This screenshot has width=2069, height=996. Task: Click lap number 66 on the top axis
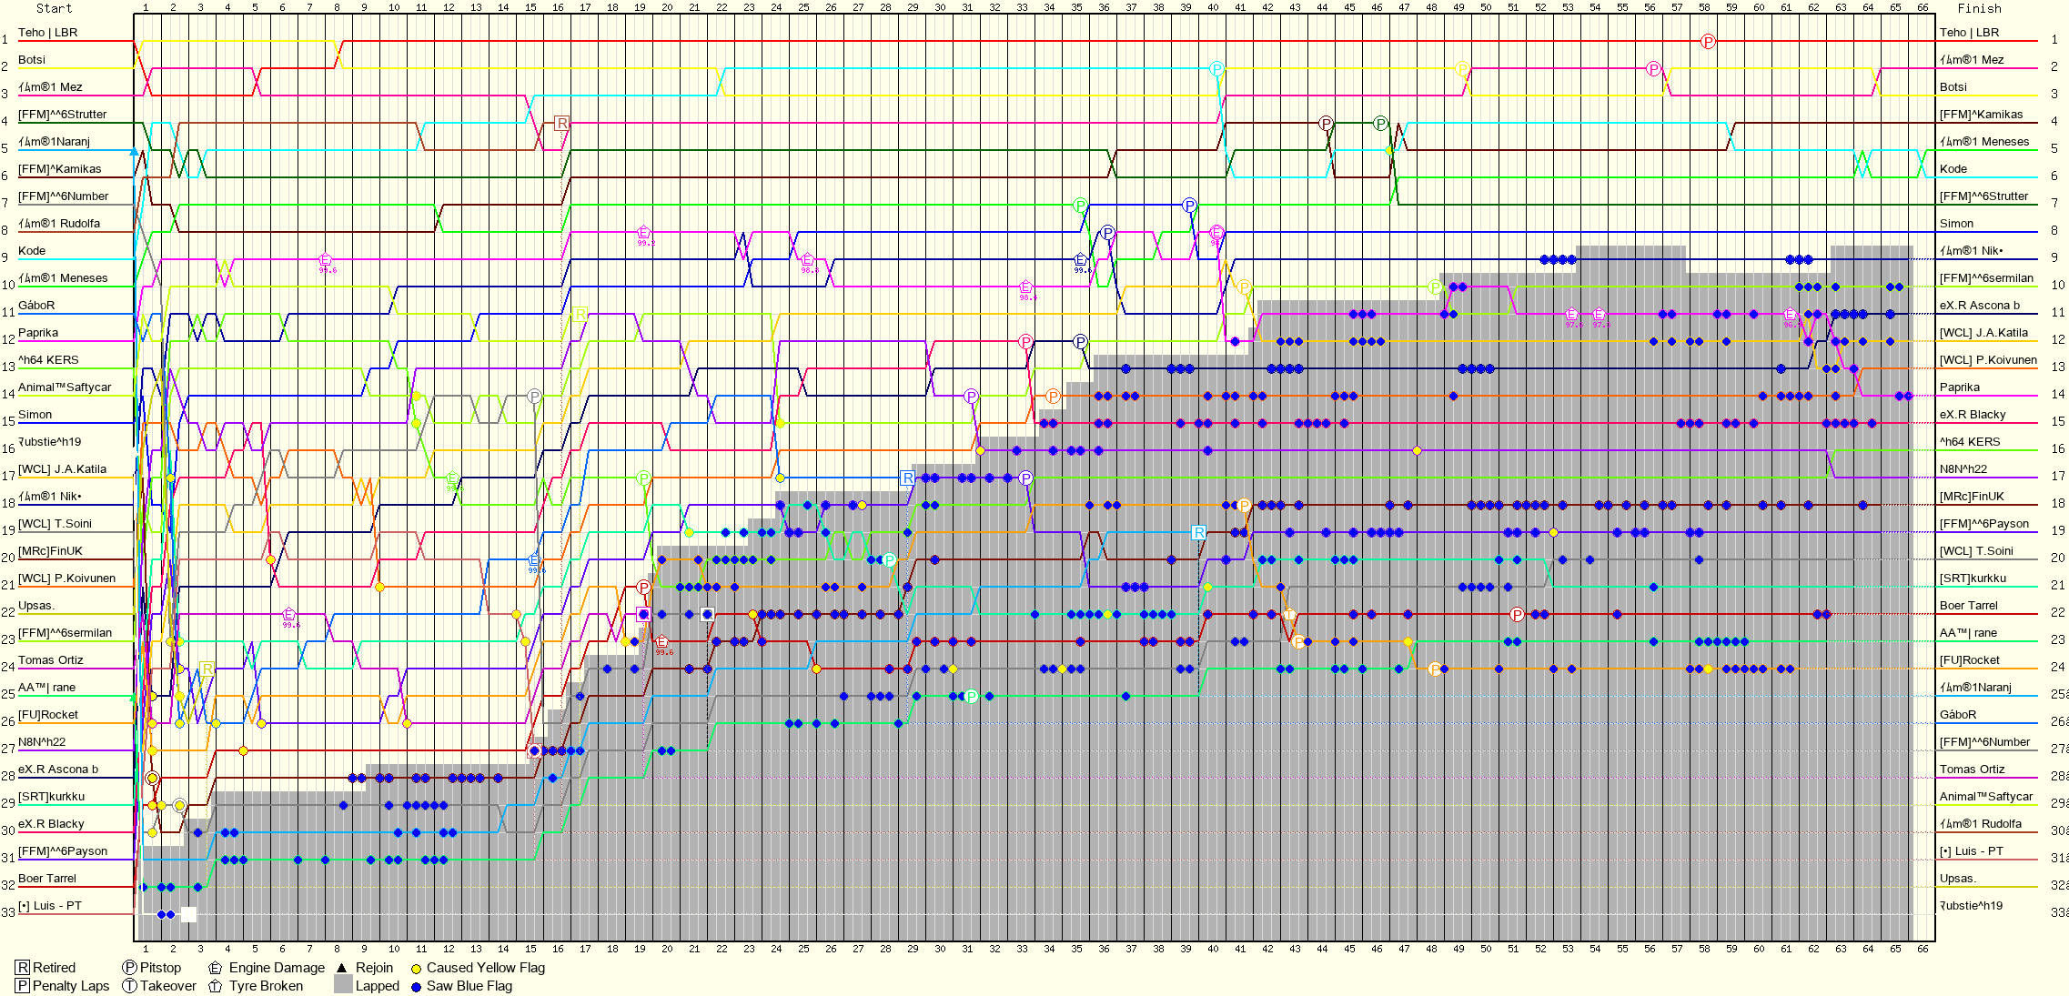(x=1923, y=7)
